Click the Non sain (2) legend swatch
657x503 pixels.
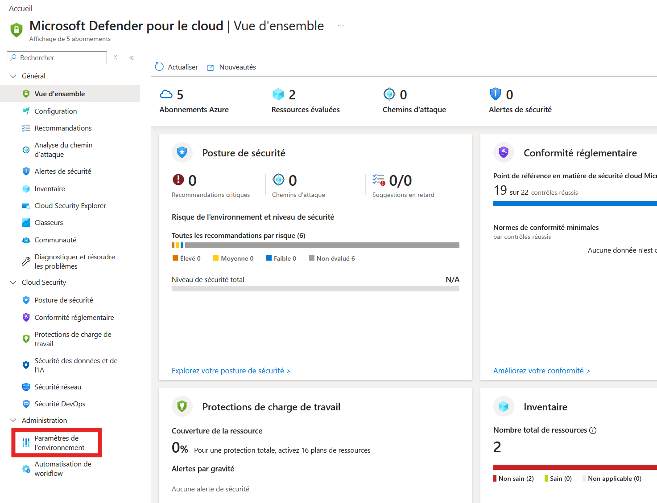[495, 478]
